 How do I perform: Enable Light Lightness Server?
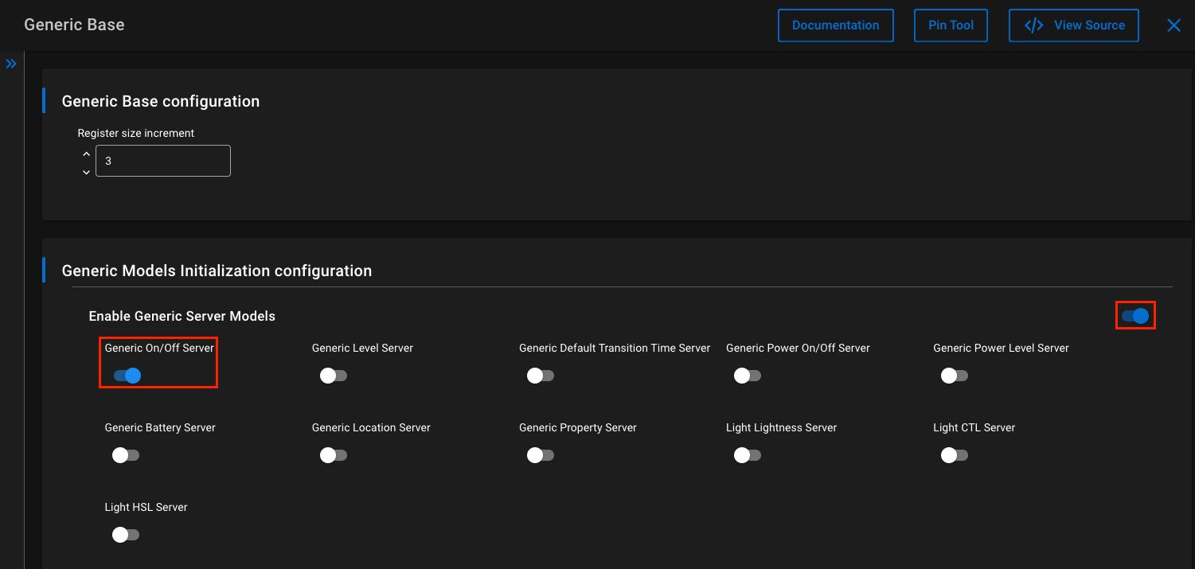(747, 454)
